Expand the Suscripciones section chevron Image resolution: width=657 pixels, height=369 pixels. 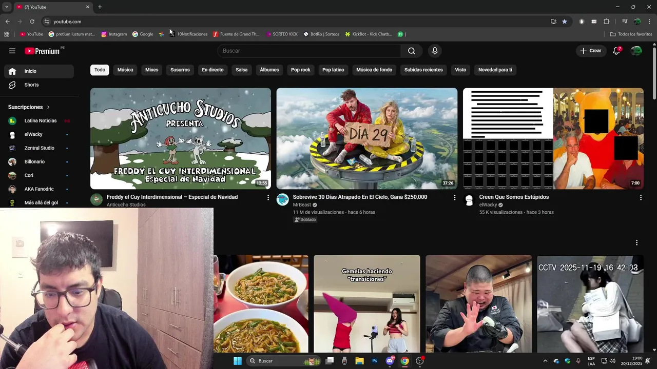point(48,107)
